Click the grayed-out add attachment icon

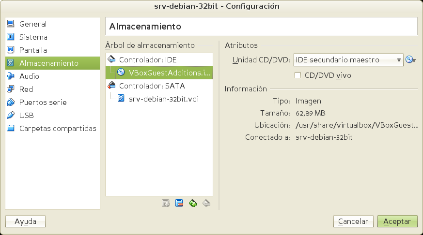[166, 203]
